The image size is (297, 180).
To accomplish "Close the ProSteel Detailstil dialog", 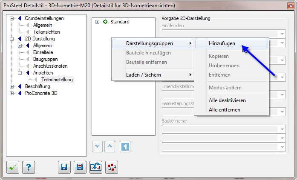I will tap(291, 6).
